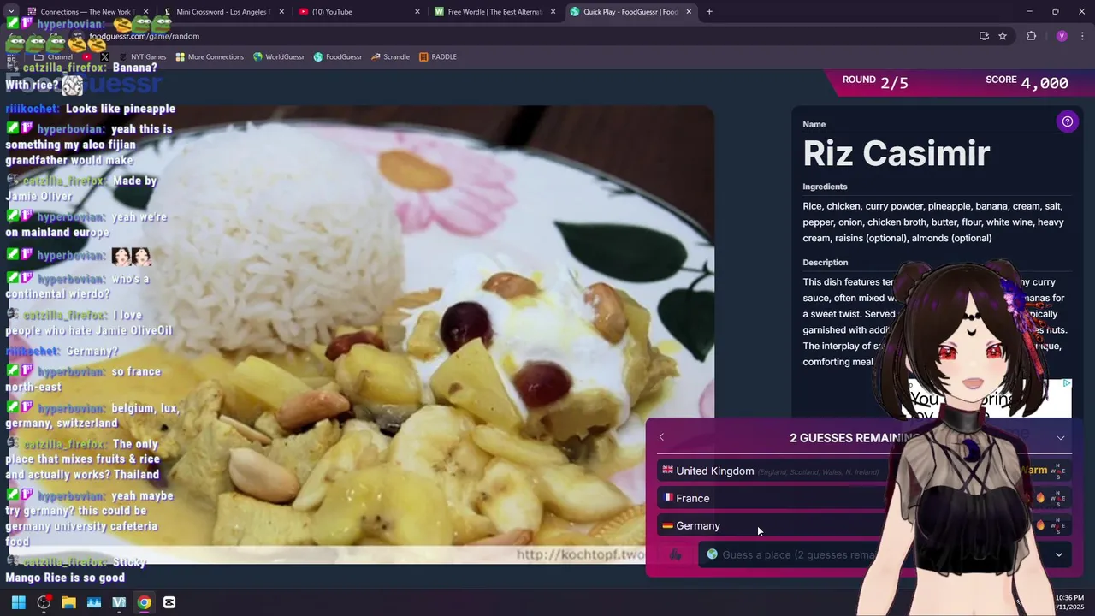Select the United Kingdom guess row
This screenshot has height=616, width=1095.
click(864, 471)
